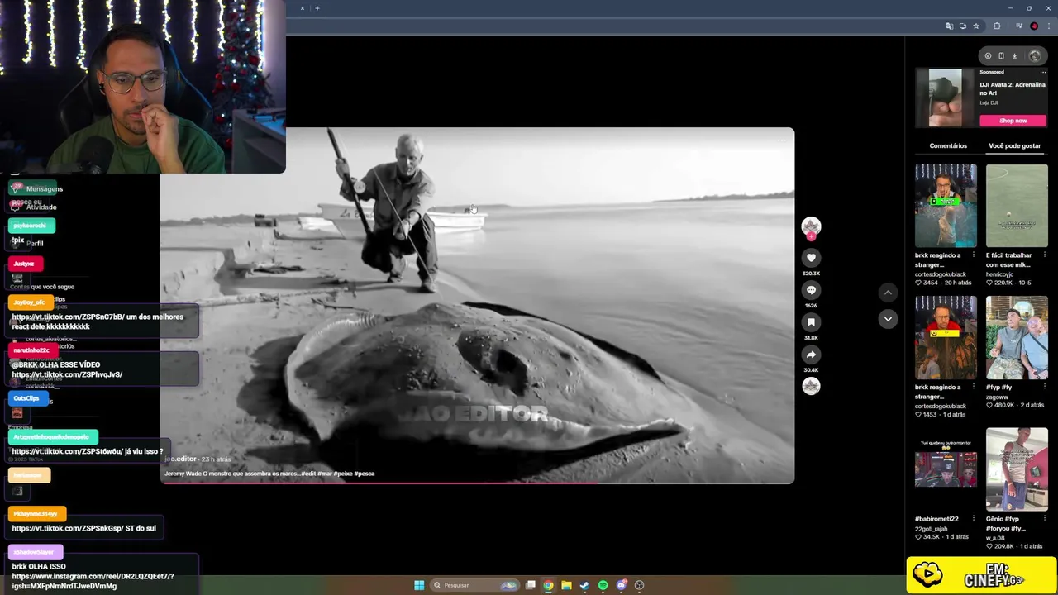Open the DJI Avata 2 ad thumbnail
This screenshot has height=595, width=1058.
coord(946,98)
